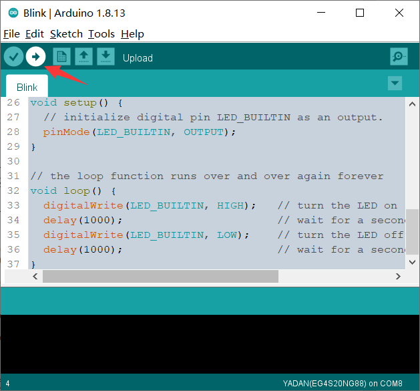Click the vertical scrollbar thumb
Viewport: 420px width, 391px height.
point(412,232)
